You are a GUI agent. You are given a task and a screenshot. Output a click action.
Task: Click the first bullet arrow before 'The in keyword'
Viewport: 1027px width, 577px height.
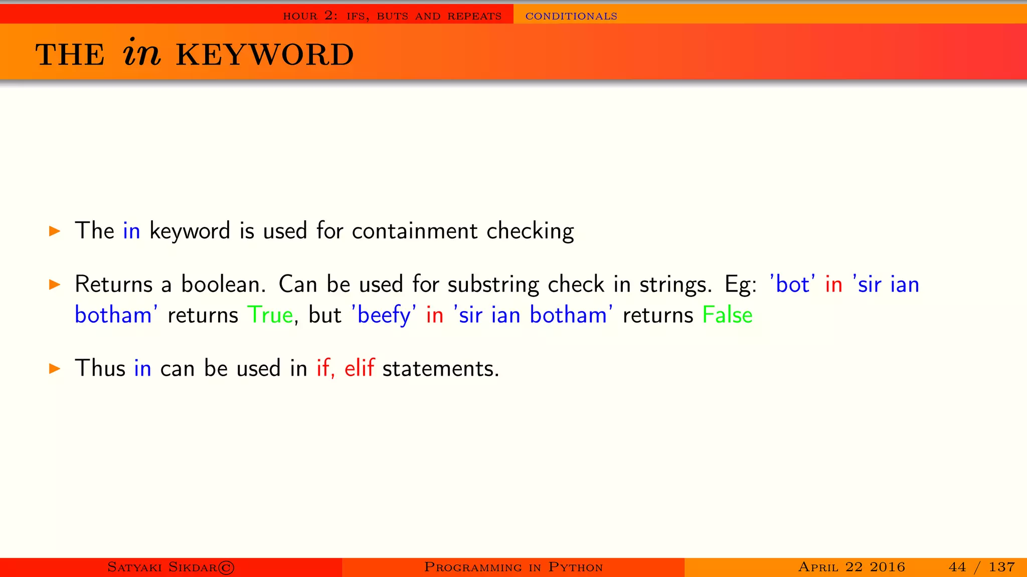coord(55,231)
